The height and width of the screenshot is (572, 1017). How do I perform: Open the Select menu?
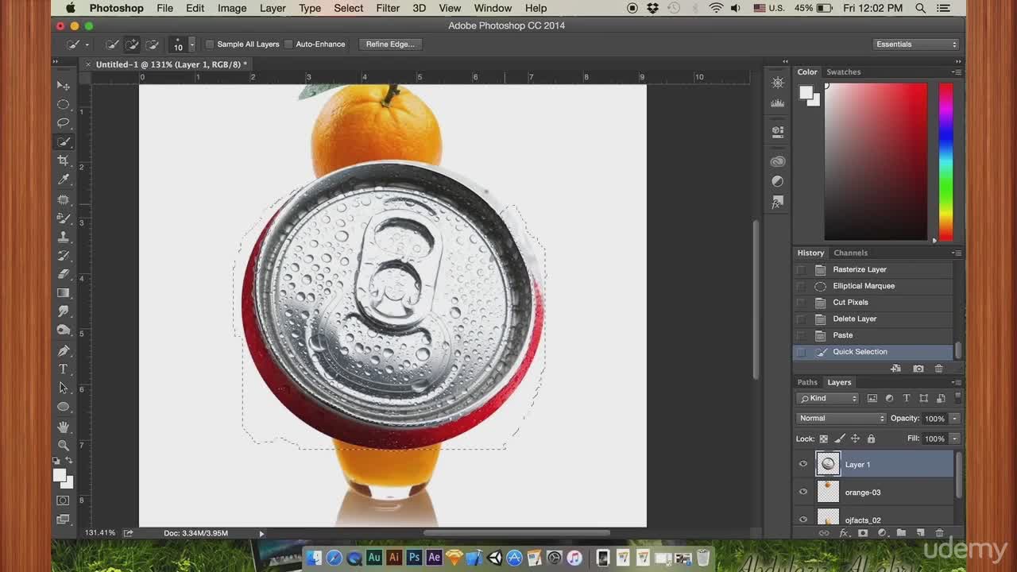348,8
